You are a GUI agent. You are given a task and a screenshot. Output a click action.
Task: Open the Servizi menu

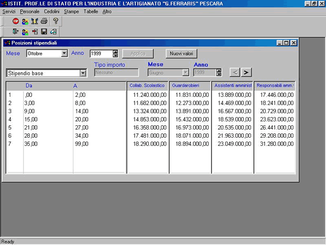(9, 11)
